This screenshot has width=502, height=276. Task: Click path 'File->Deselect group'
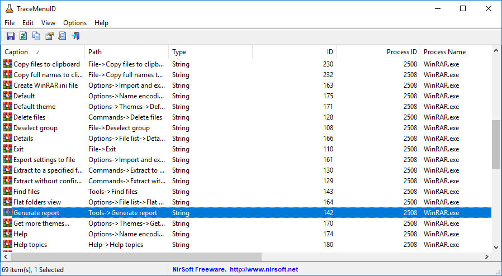pos(119,127)
